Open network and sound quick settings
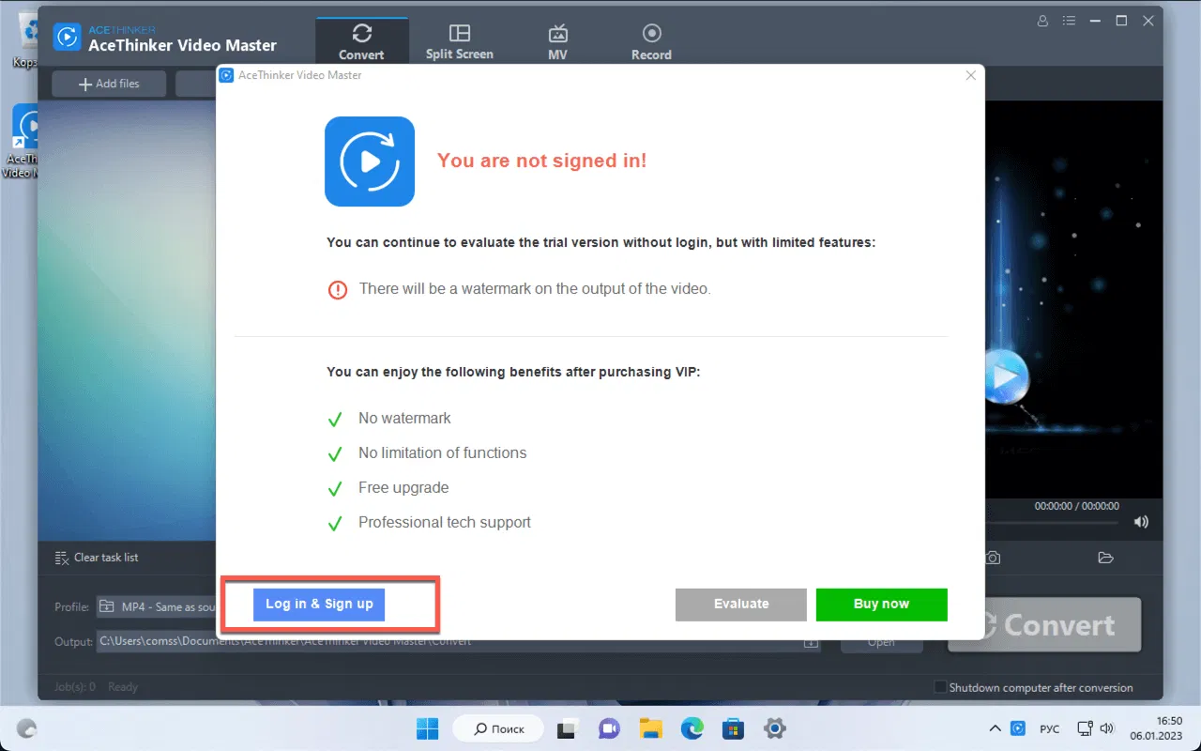 (x=1096, y=728)
